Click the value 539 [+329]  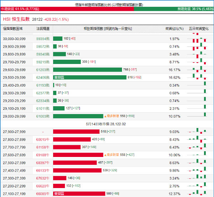click(110, 170)
